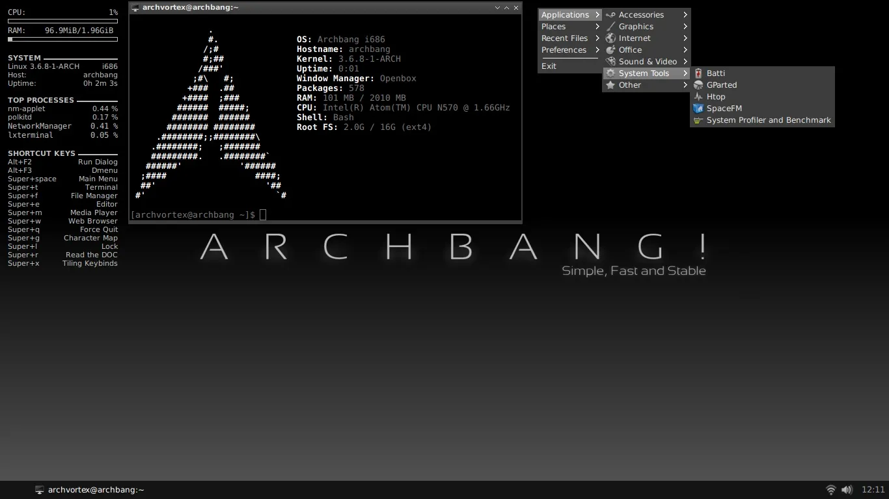Click the SpaceFM file manager icon
Viewport: 889px width, 499px height.
pos(698,109)
